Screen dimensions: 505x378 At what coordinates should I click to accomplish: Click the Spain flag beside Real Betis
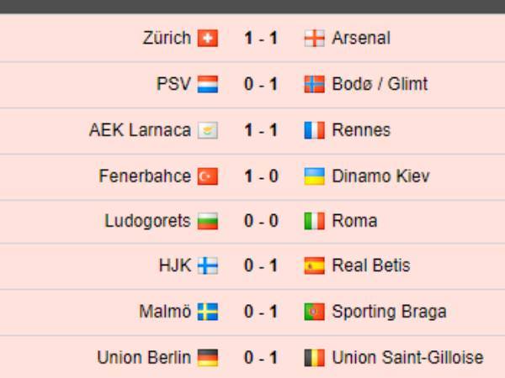314,266
